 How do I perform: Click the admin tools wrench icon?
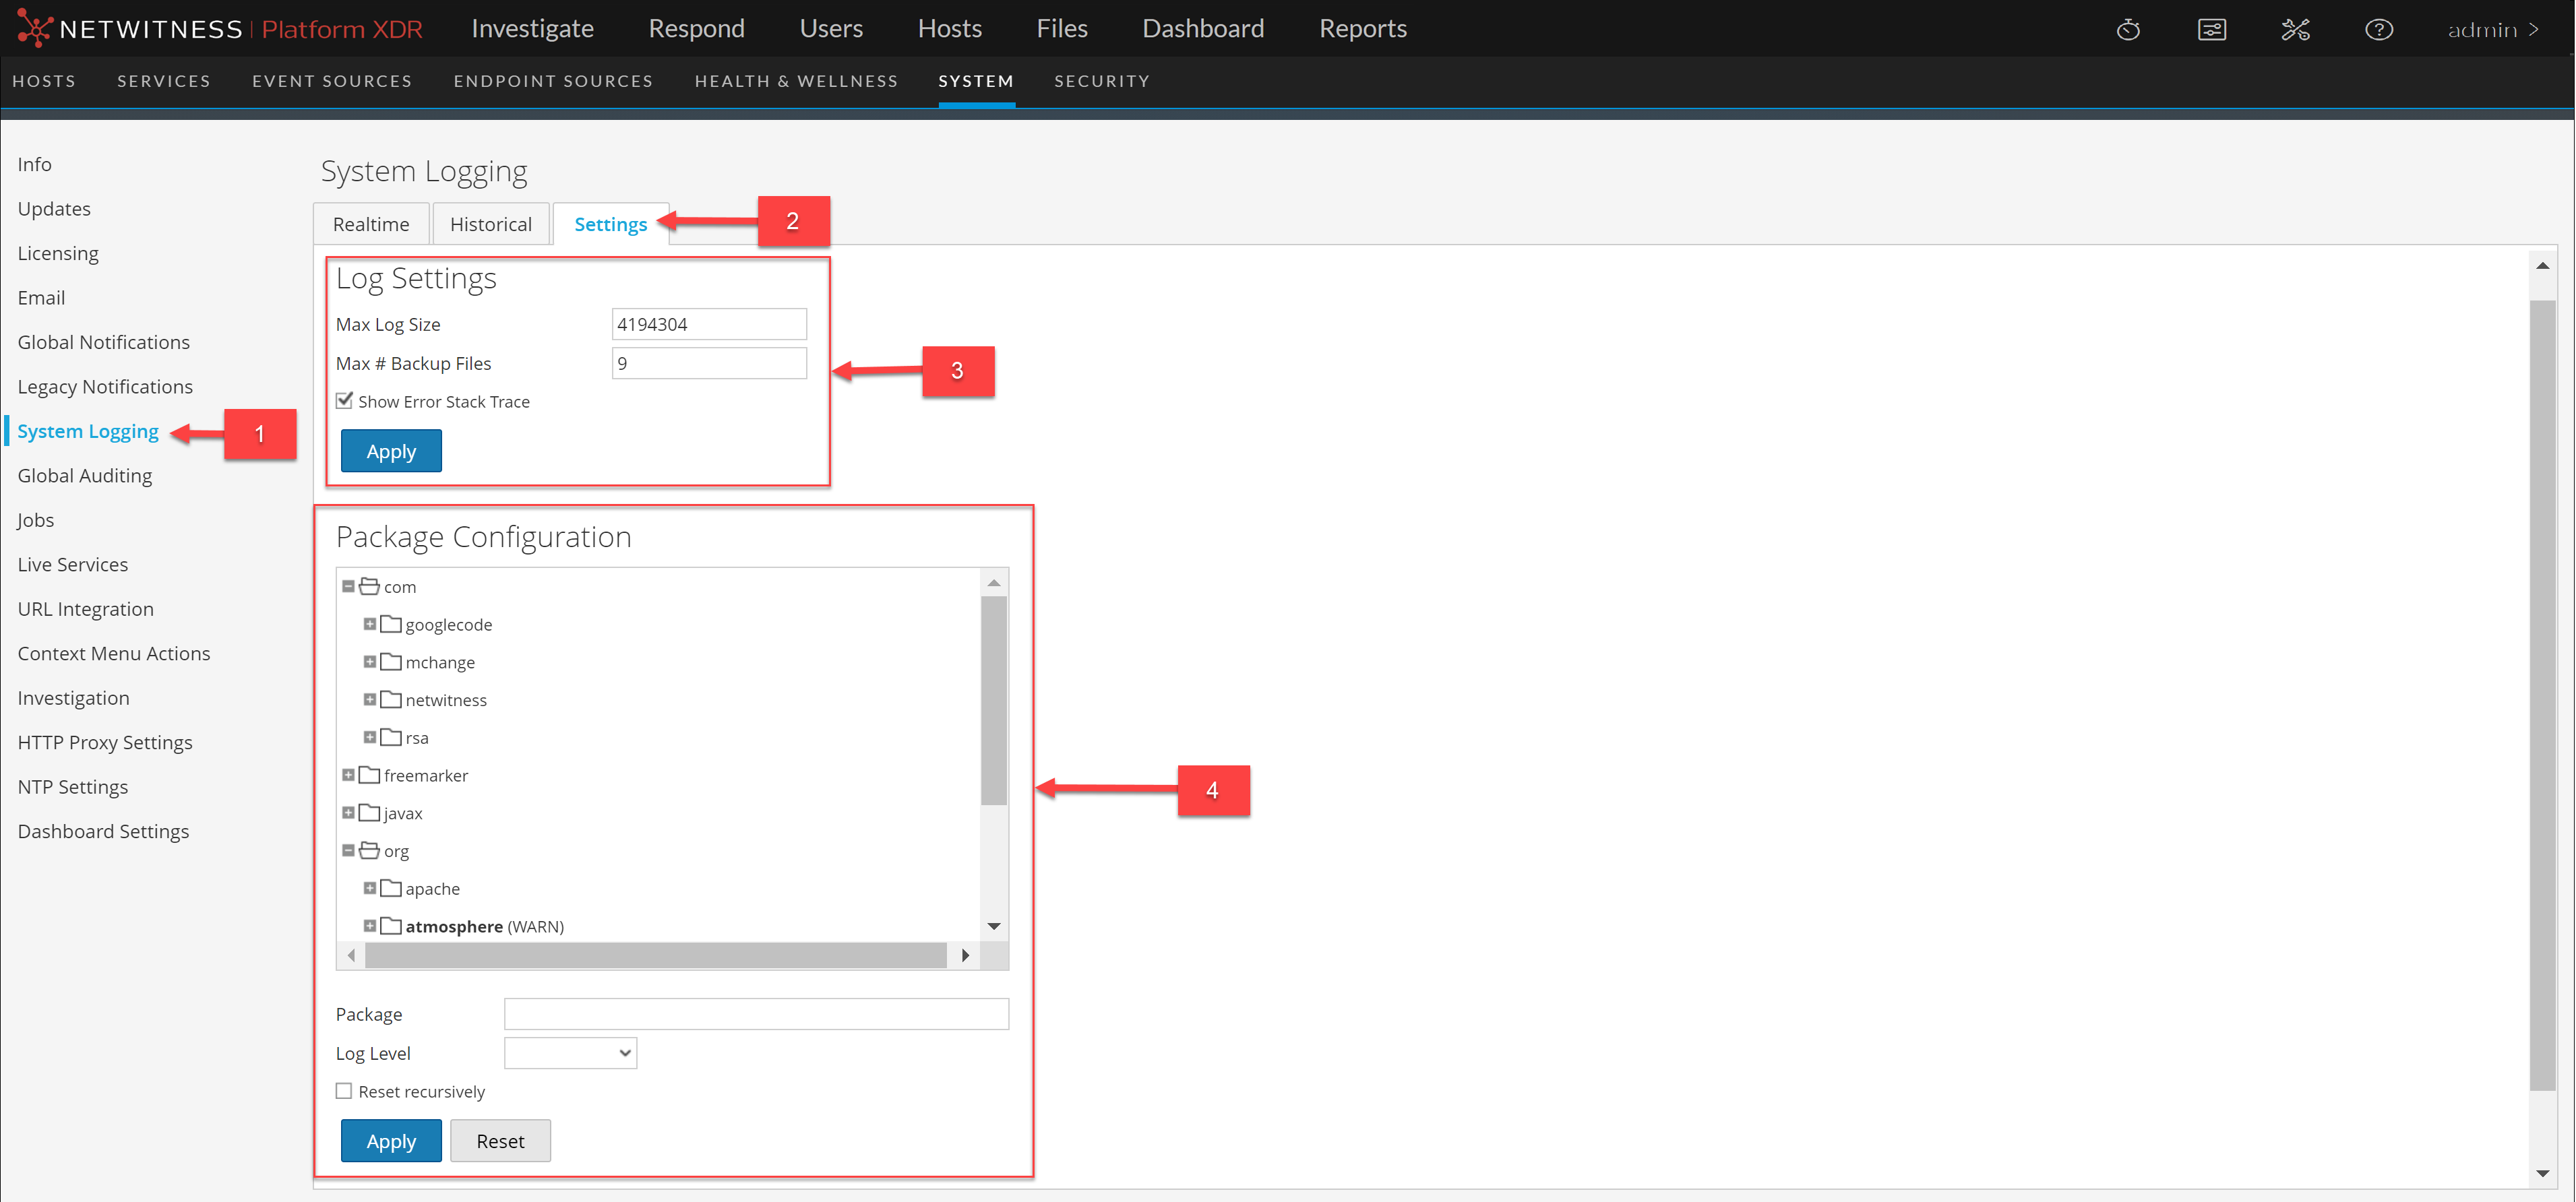2295,29
